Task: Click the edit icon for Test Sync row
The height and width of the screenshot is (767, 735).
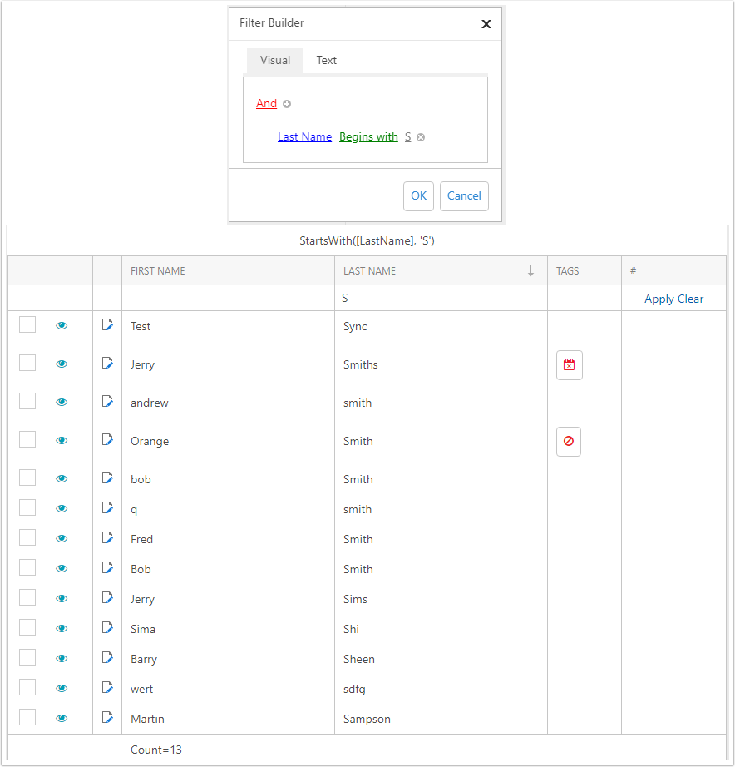Action: click(x=107, y=324)
